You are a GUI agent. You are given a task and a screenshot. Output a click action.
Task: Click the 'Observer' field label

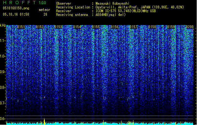coord(64,3)
